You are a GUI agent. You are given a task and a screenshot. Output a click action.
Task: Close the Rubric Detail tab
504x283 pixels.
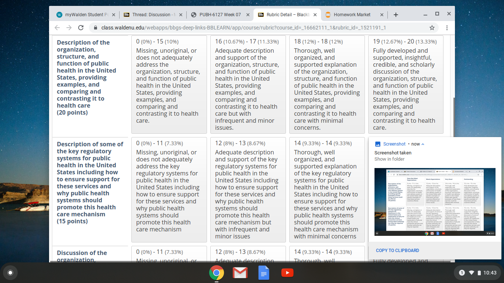315,15
